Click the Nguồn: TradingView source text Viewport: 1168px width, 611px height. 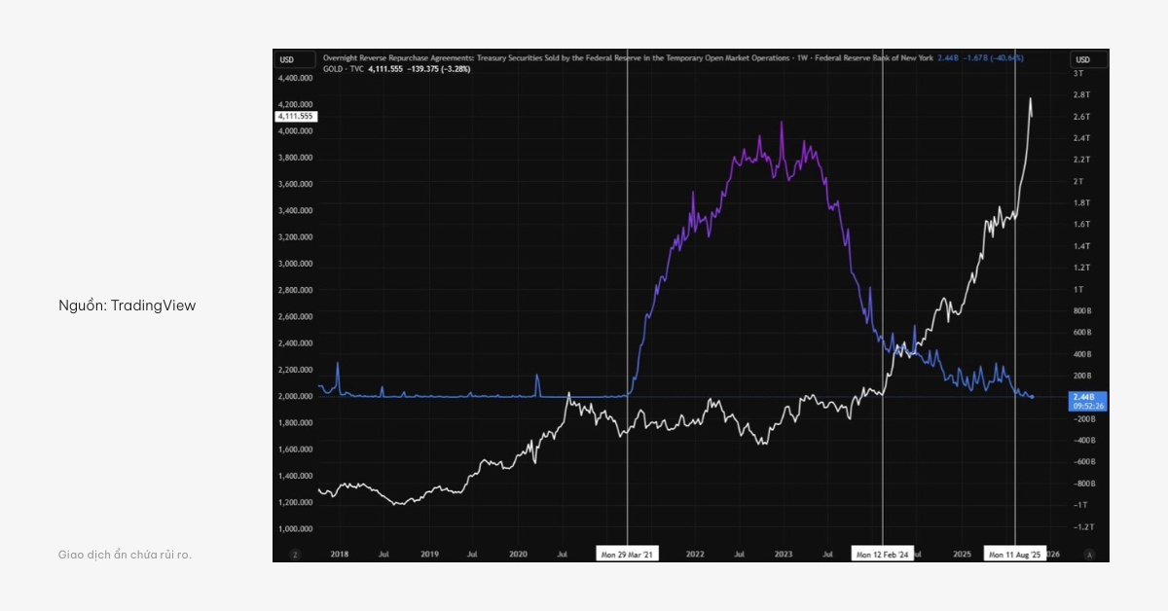tap(127, 305)
